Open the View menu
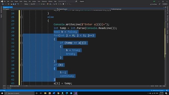 [12, 1]
